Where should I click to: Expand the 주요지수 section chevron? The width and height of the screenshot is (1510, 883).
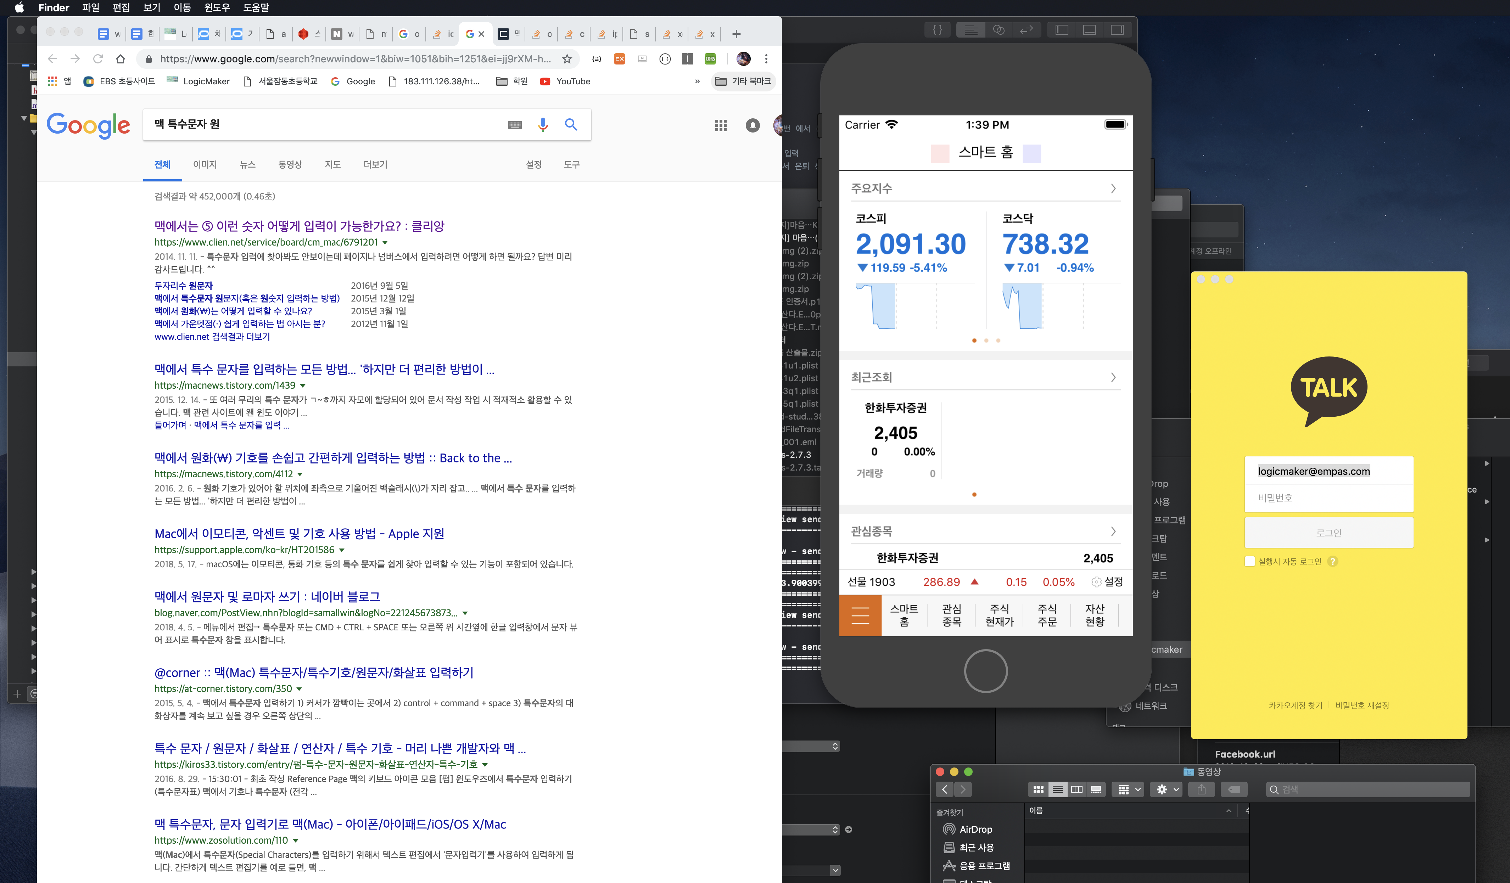(1113, 189)
